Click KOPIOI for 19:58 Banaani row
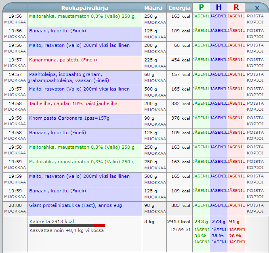269x253 pixels. tap(255, 138)
